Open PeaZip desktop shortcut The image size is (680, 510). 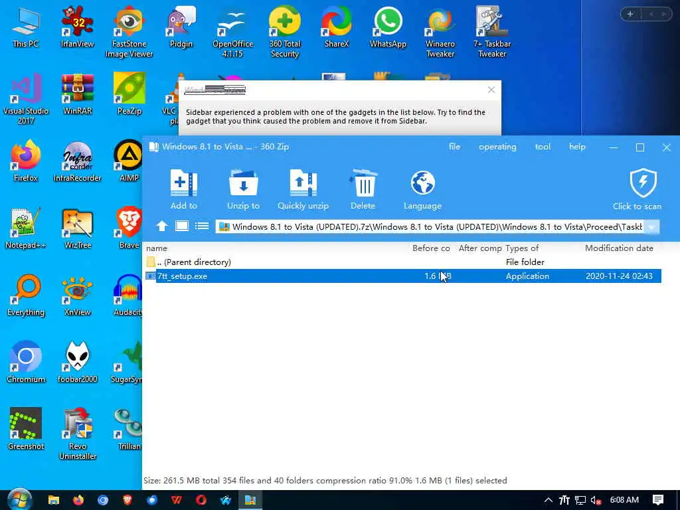129,94
